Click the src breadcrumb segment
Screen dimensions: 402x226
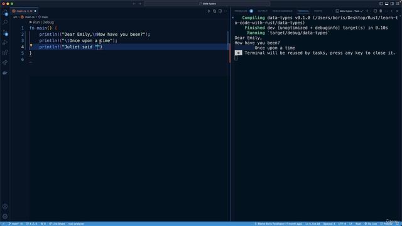pos(15,17)
